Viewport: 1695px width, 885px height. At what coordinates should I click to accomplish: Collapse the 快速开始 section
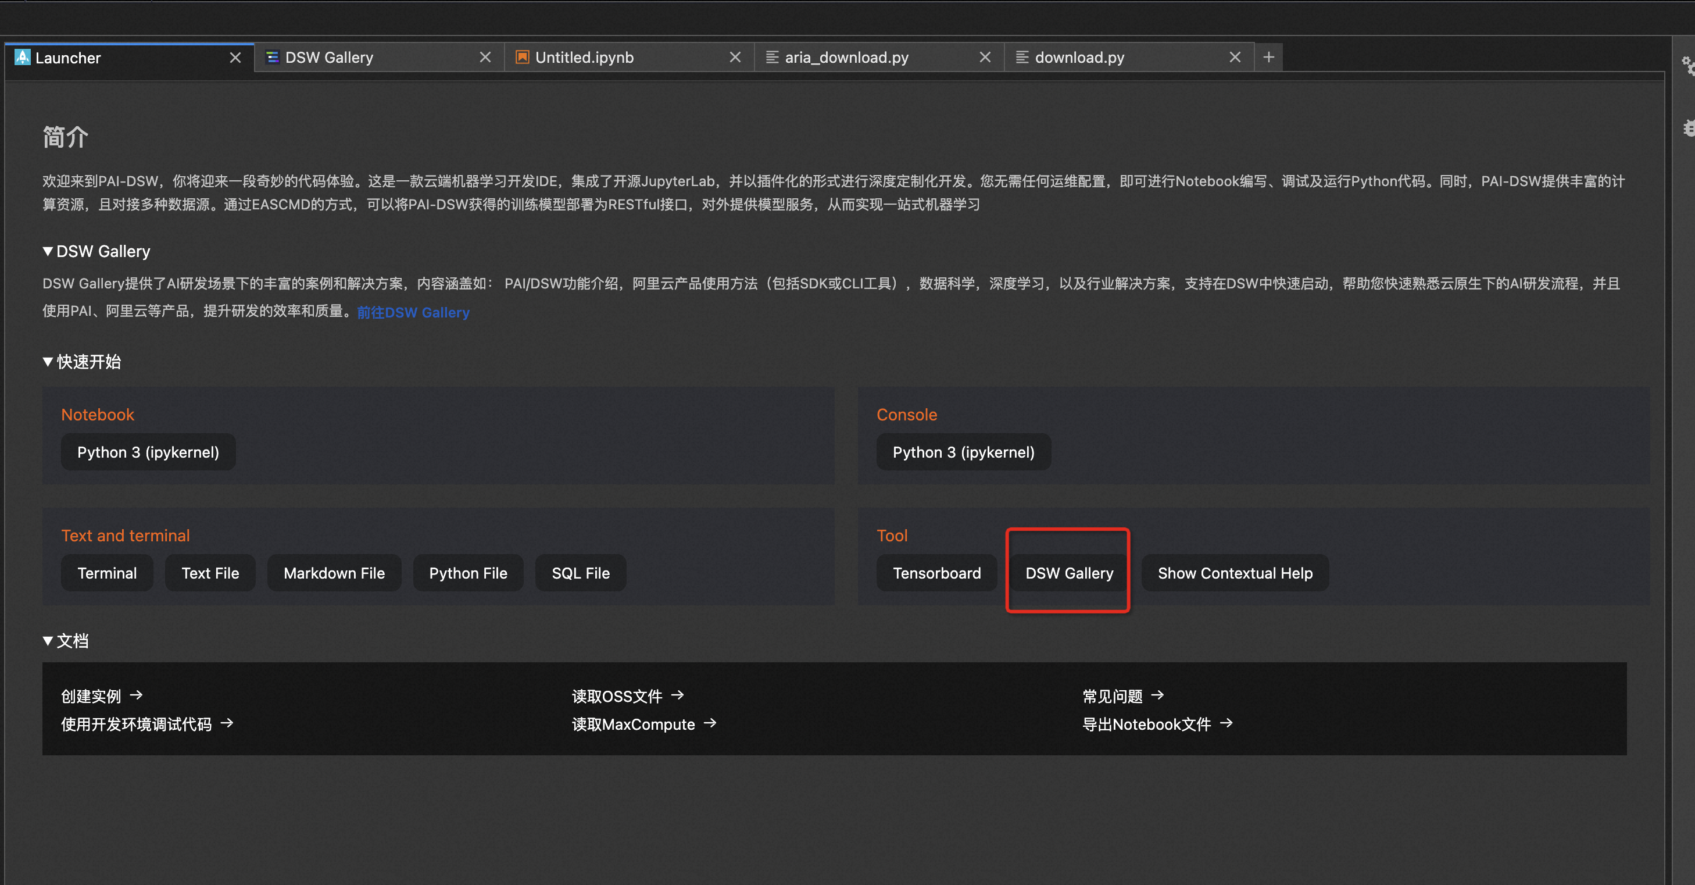point(48,362)
